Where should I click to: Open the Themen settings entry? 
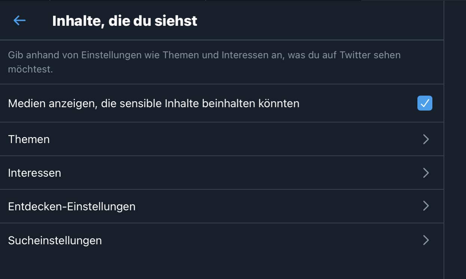29,139
